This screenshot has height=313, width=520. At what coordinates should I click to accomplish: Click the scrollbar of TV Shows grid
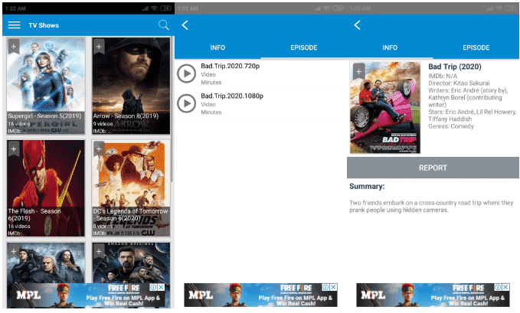172,109
